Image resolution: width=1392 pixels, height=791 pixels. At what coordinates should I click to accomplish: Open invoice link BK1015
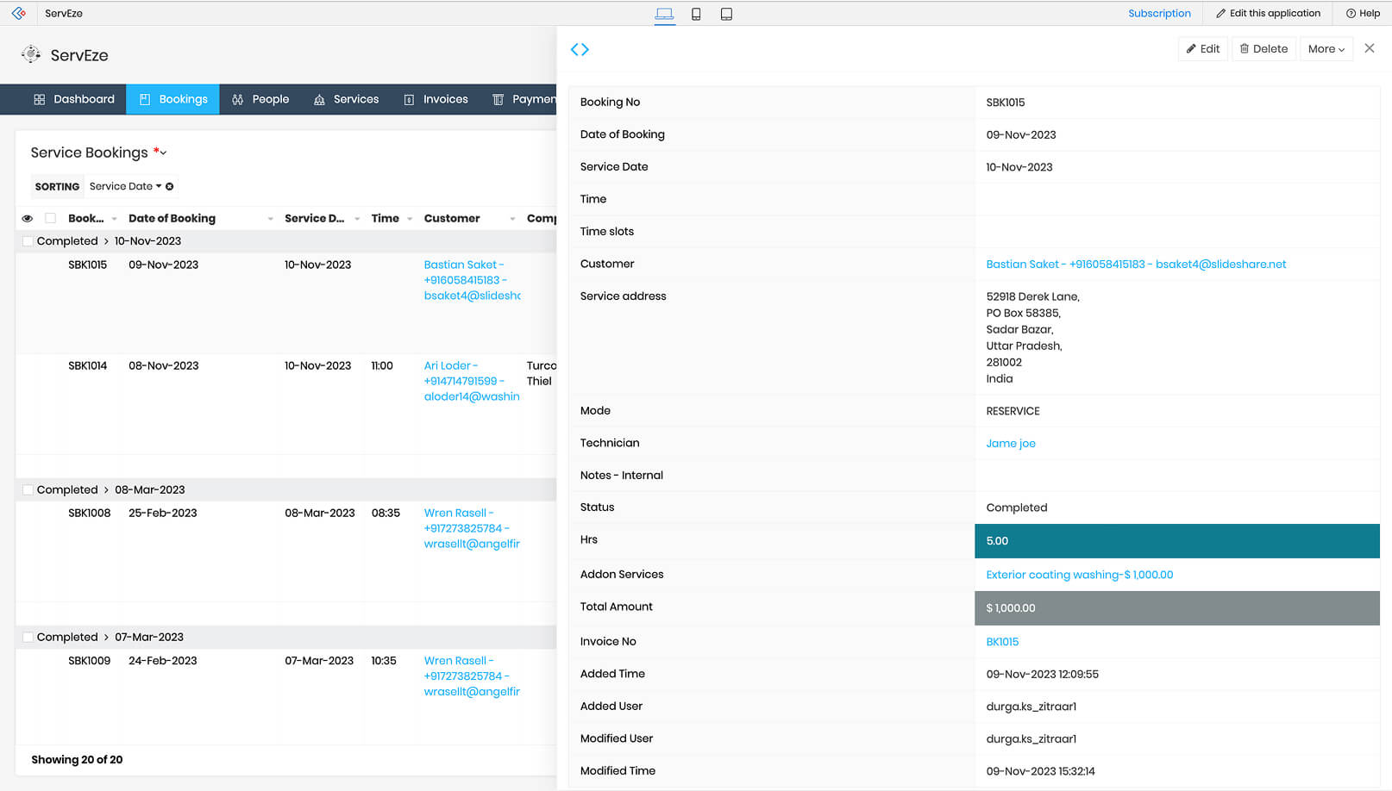pyautogui.click(x=1002, y=642)
